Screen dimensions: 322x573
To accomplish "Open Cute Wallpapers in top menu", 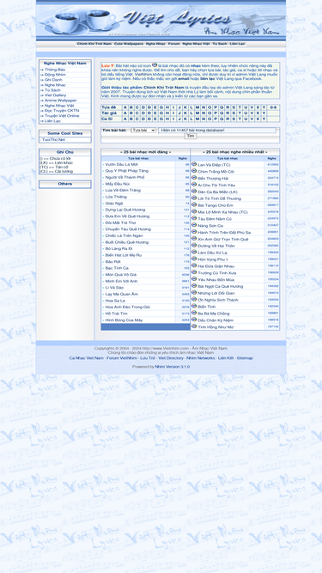I will [x=129, y=44].
